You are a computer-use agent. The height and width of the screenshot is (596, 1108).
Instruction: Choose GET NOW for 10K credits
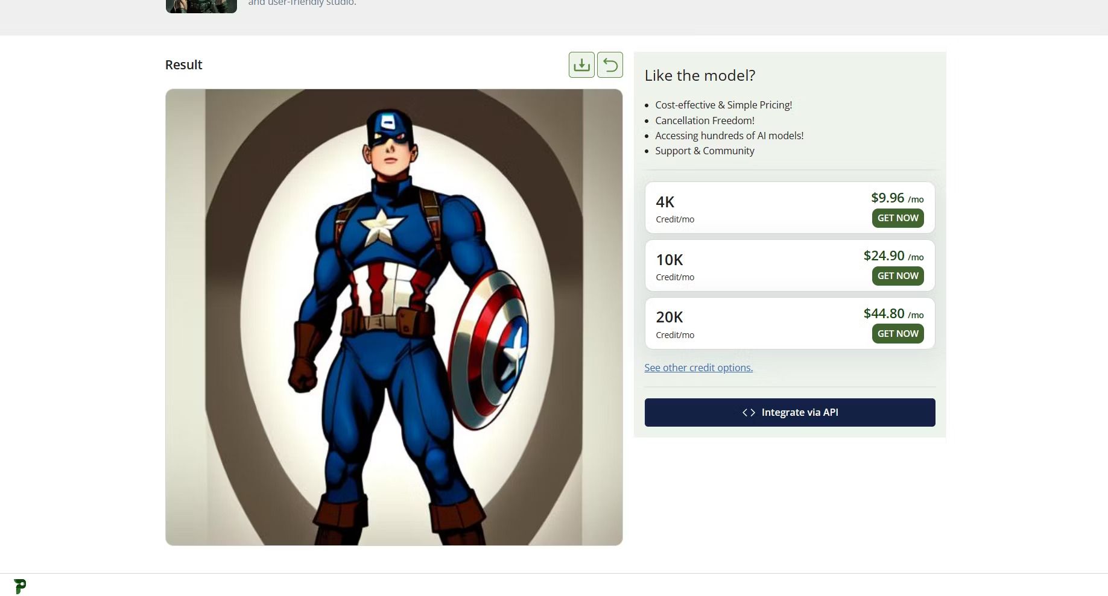click(x=897, y=276)
